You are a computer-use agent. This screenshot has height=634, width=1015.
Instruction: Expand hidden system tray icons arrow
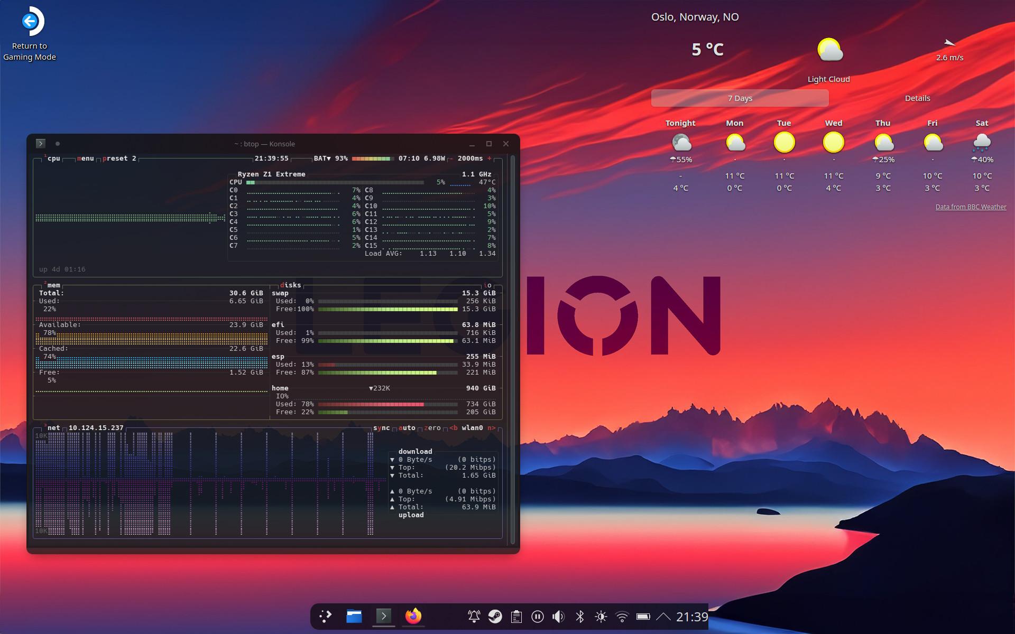point(663,617)
